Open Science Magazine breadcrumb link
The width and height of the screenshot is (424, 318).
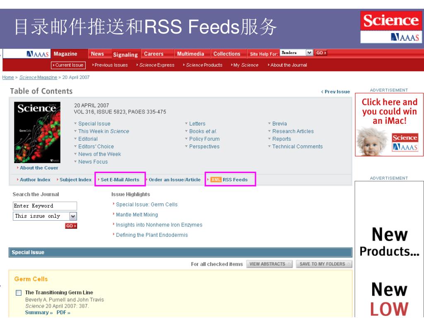pyautogui.click(x=38, y=77)
